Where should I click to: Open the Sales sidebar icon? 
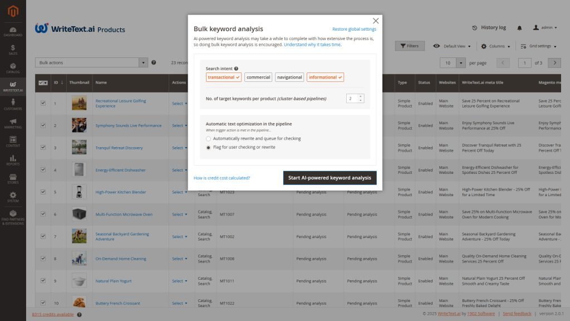(13, 50)
